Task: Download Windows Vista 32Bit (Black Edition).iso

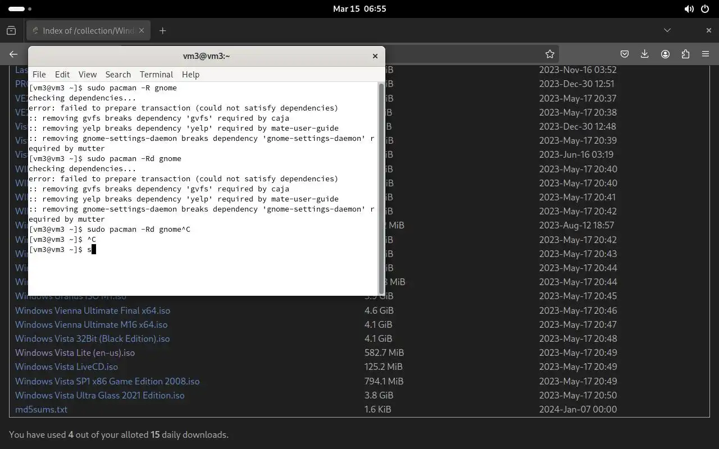Action: tap(92, 338)
